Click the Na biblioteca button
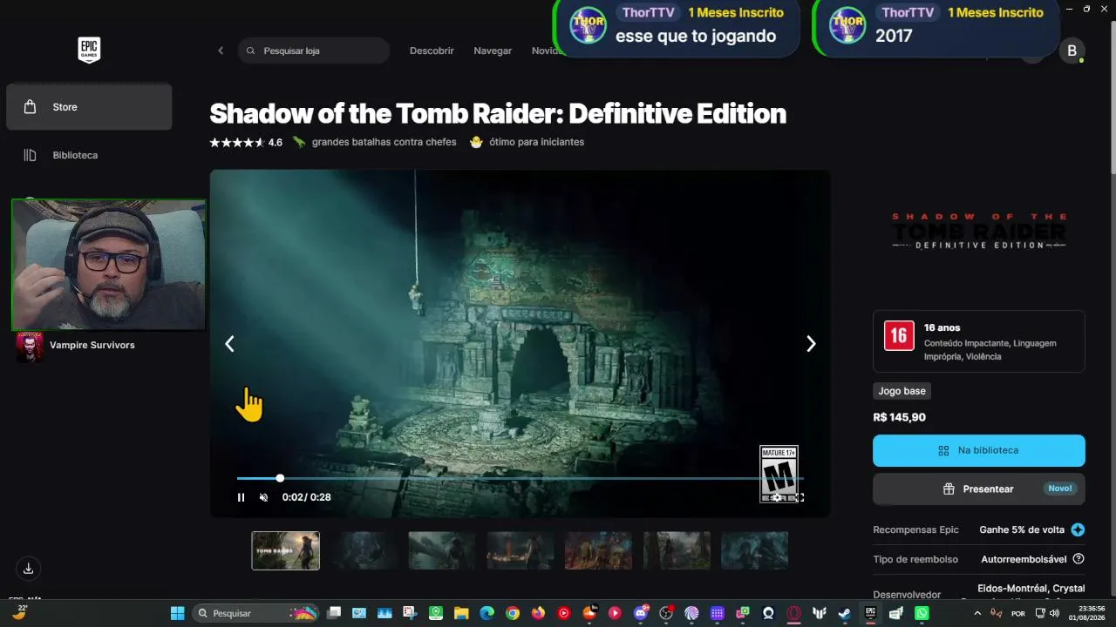Viewport: 1116px width, 627px height. 979,450
